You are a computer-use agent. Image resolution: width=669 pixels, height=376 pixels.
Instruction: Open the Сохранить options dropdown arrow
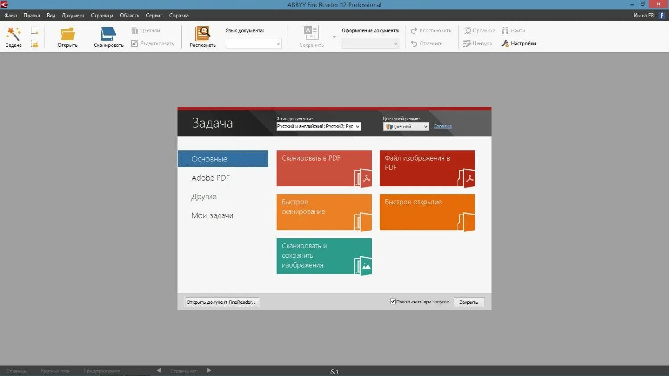point(334,37)
